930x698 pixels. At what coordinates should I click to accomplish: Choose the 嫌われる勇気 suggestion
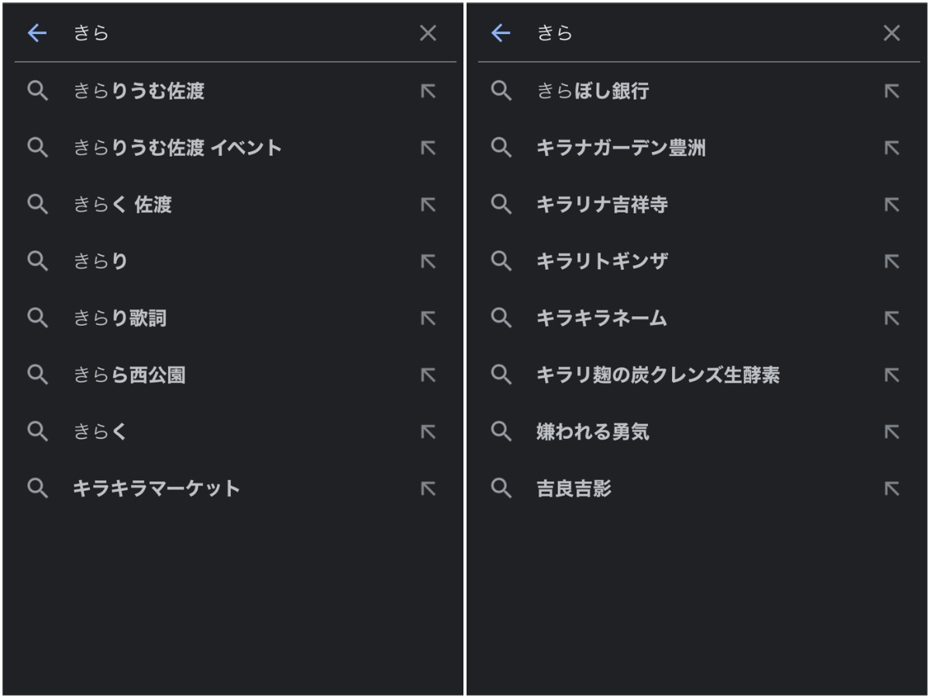click(593, 432)
